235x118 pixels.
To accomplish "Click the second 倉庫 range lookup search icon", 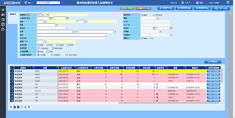I will click(86, 22).
